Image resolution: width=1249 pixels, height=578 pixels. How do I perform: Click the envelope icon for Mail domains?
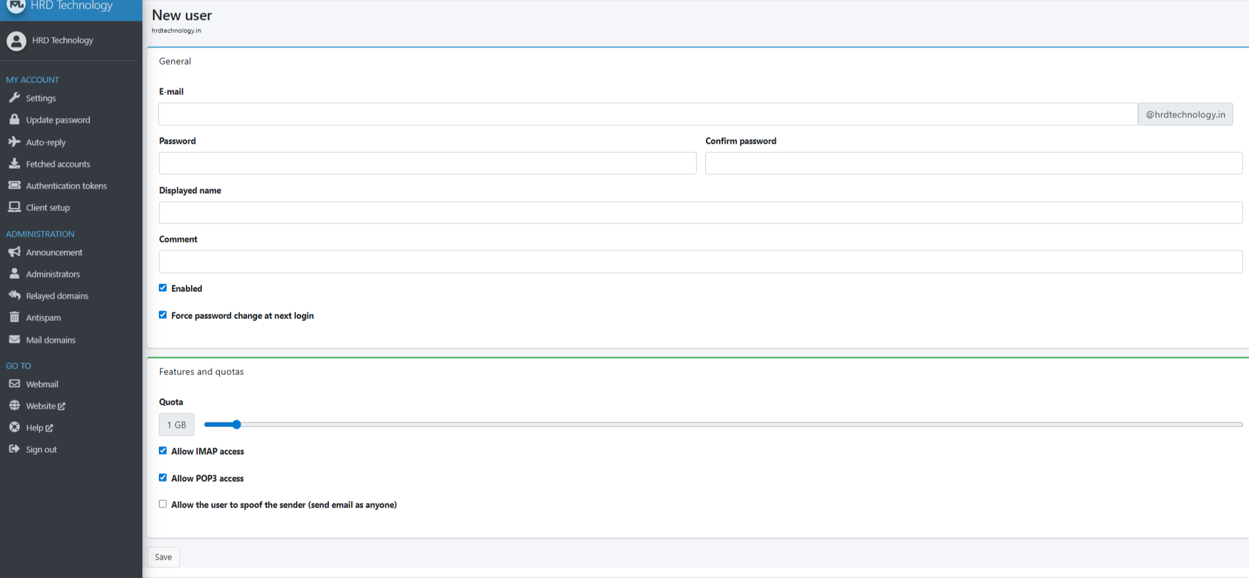pyautogui.click(x=15, y=339)
